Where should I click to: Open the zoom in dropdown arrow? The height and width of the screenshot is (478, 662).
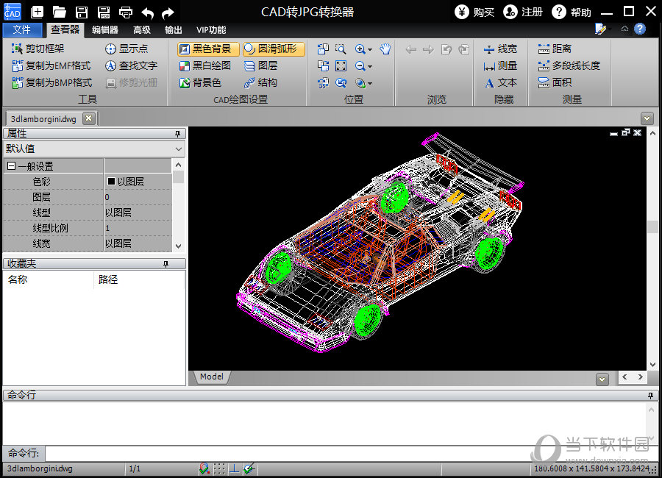pos(369,49)
